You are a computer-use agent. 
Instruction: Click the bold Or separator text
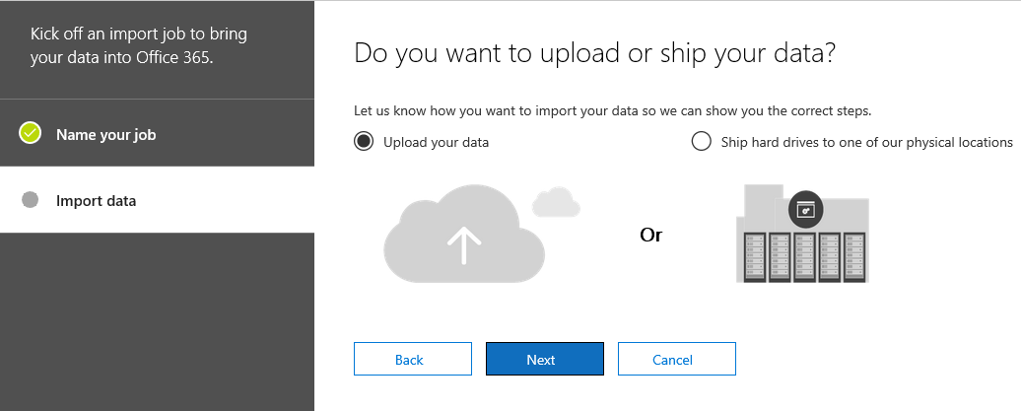(x=651, y=236)
